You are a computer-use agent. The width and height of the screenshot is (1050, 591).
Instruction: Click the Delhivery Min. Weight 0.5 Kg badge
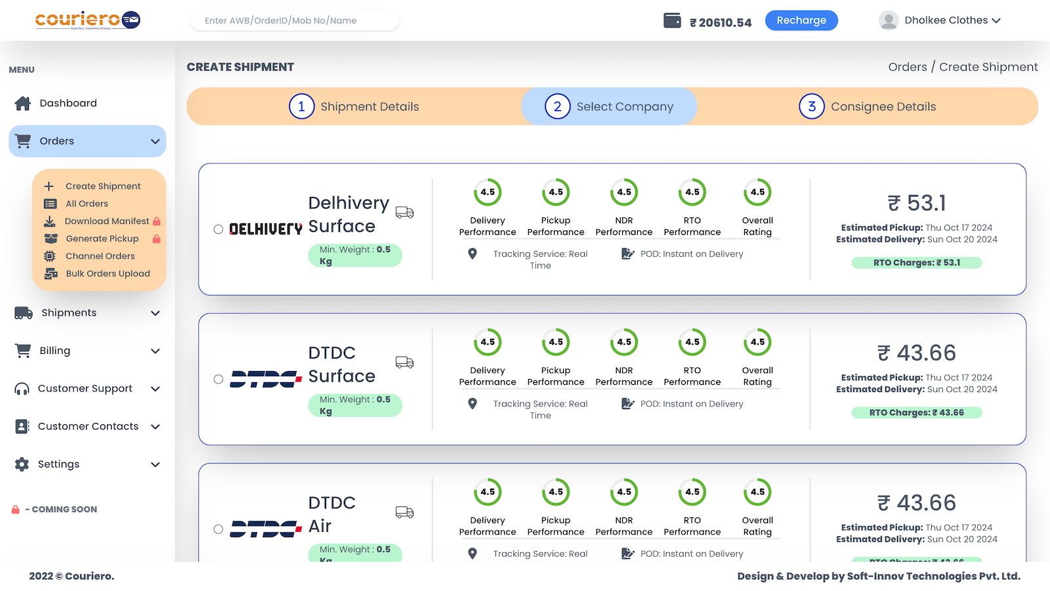[x=355, y=255]
